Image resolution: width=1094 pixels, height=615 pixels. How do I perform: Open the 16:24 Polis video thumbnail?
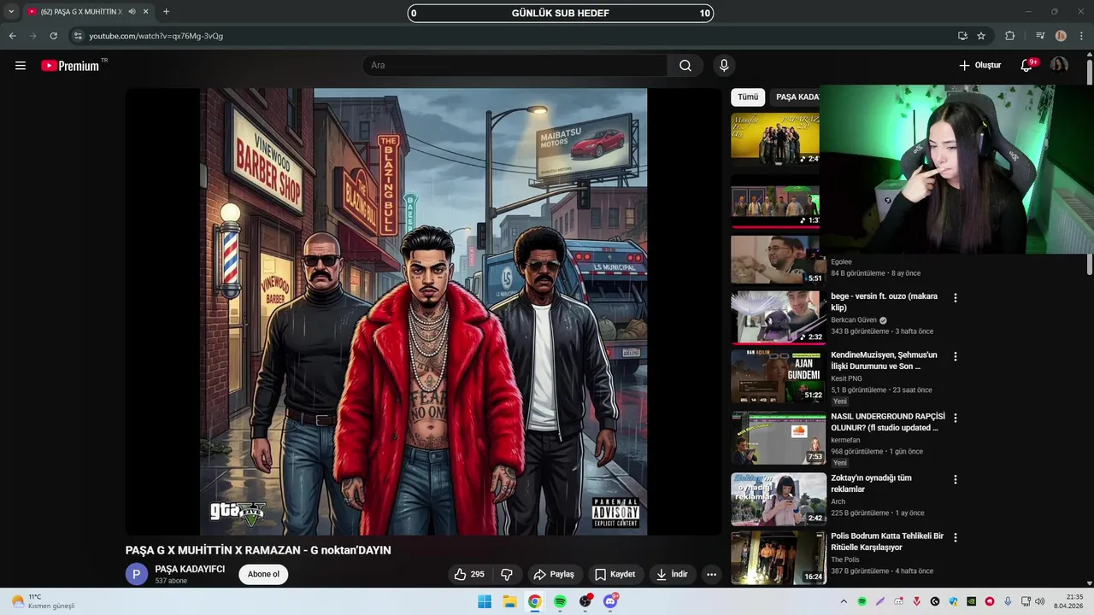pyautogui.click(x=778, y=558)
